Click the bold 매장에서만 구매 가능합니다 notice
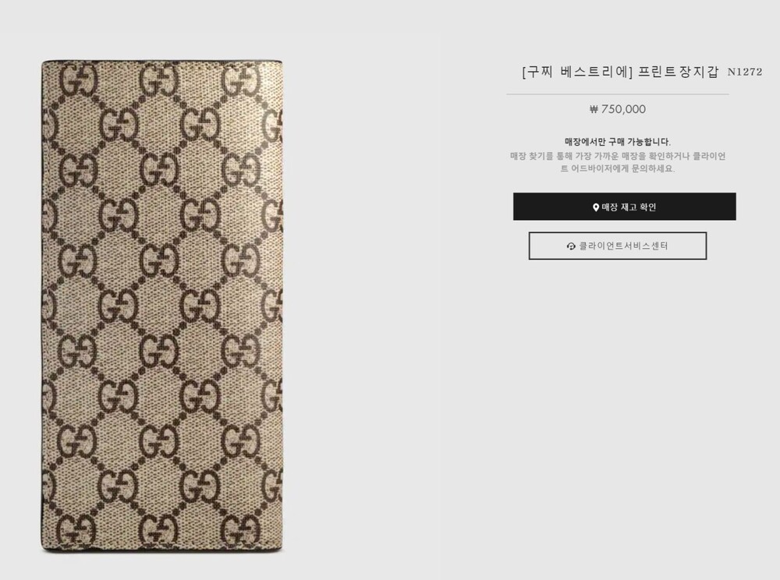780x580 pixels. 617,142
